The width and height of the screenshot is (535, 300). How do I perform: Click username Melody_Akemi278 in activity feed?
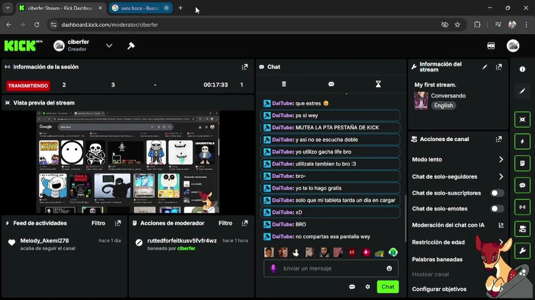click(45, 240)
